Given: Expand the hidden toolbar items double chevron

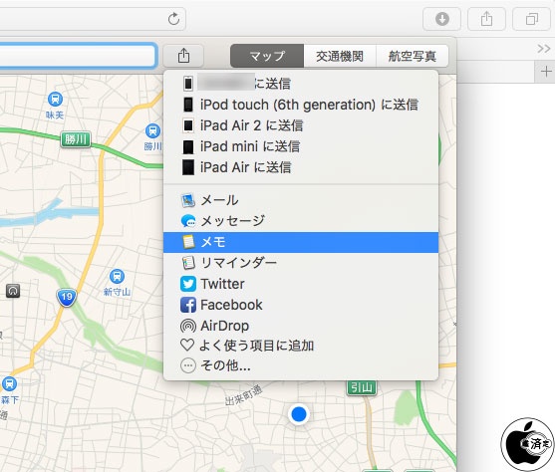Looking at the screenshot, I should pos(544,49).
